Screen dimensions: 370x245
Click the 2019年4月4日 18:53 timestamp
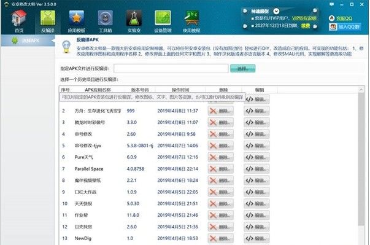pyautogui.click(x=178, y=238)
